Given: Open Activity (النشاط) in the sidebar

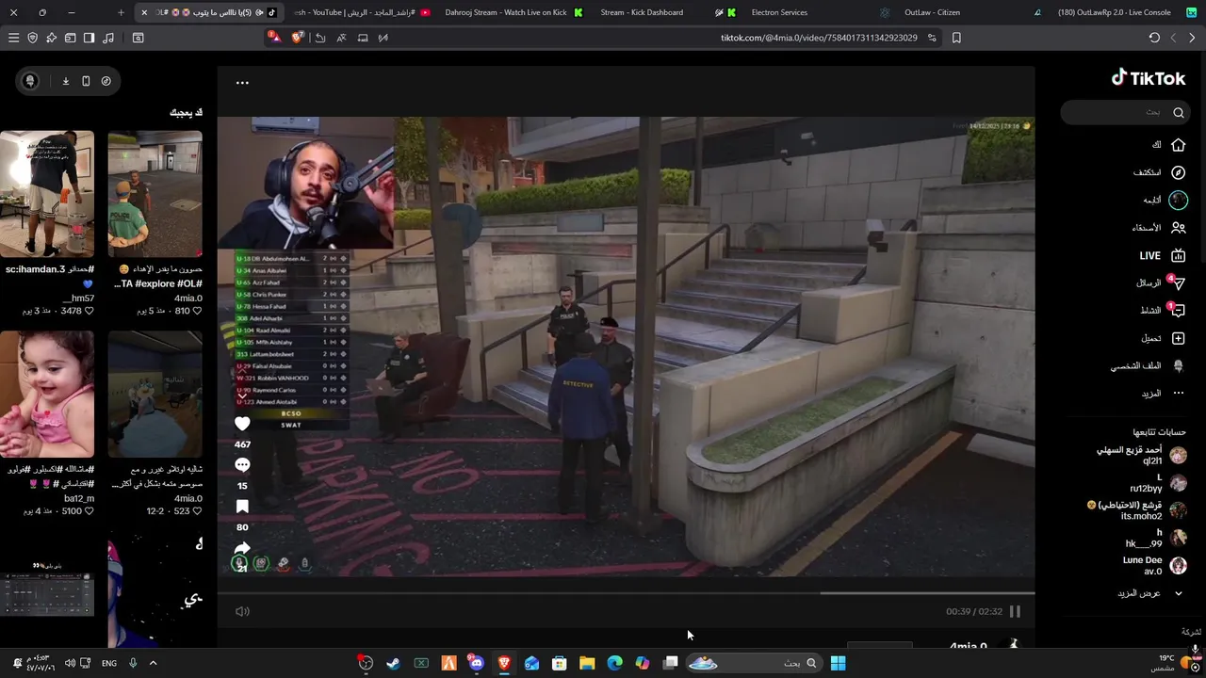Looking at the screenshot, I should coord(1162,310).
